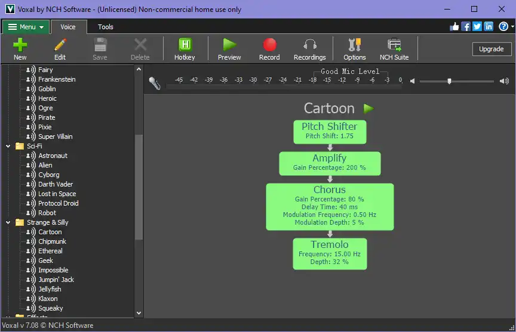The image size is (516, 332).
Task: Open the NCH Suite
Action: (x=394, y=49)
